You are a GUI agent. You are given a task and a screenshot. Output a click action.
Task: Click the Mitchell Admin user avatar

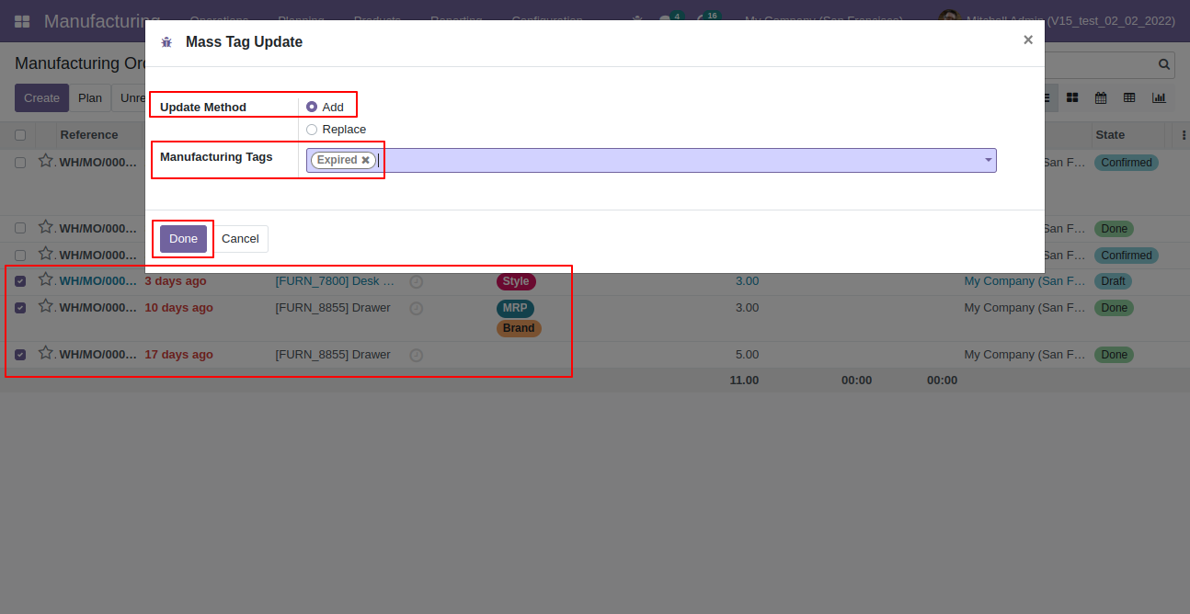pos(948,20)
